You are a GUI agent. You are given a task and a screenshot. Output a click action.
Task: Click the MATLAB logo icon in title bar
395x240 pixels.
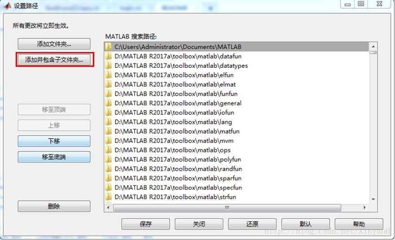pos(7,5)
